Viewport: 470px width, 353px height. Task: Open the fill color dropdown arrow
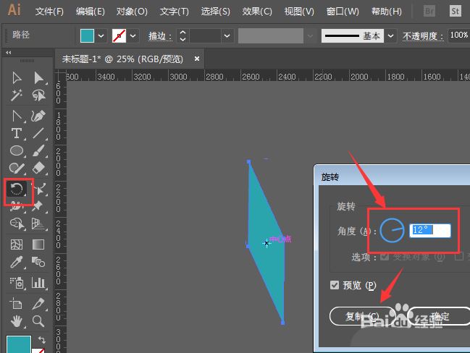pos(101,36)
